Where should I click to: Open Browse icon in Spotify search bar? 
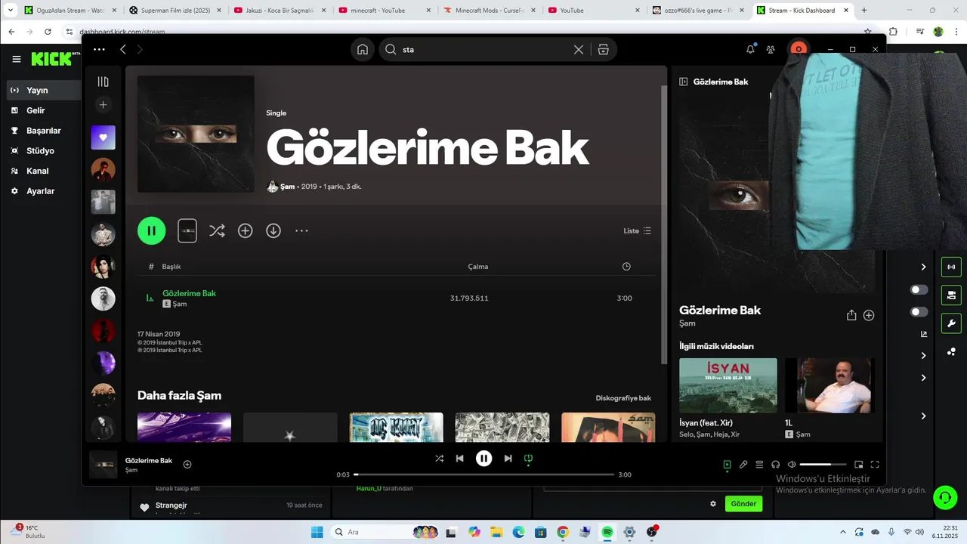tap(603, 49)
